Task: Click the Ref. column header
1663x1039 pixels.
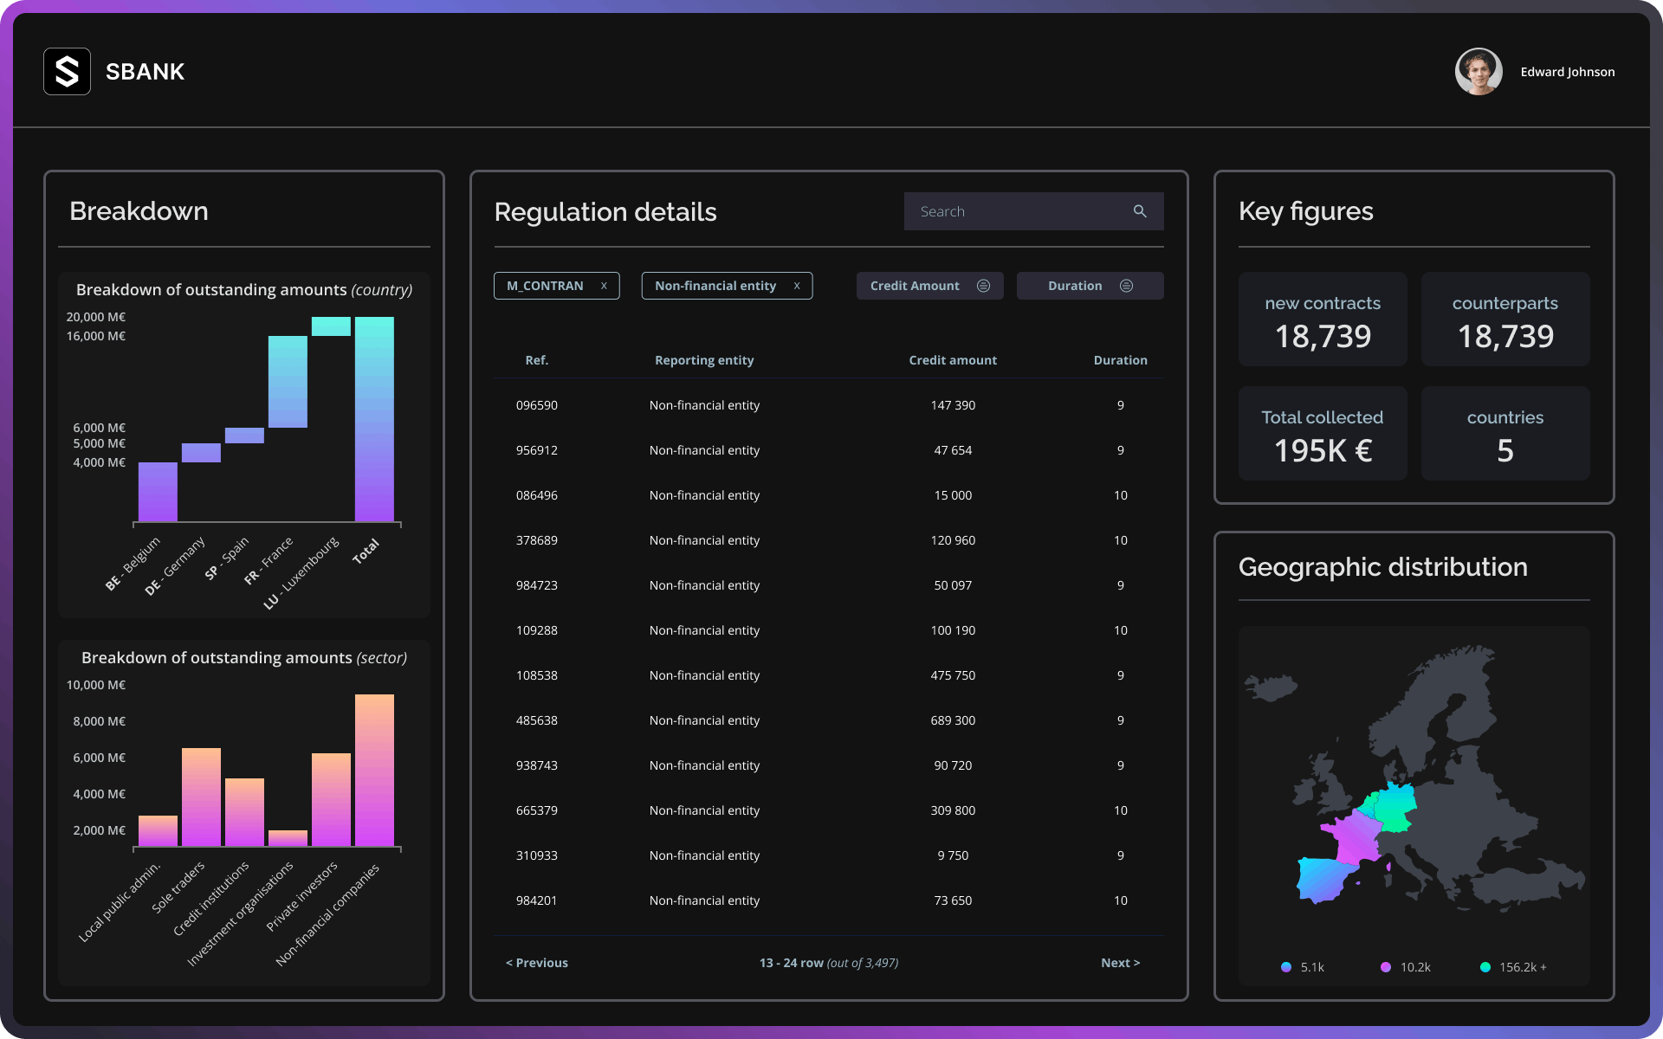Action: click(x=537, y=360)
